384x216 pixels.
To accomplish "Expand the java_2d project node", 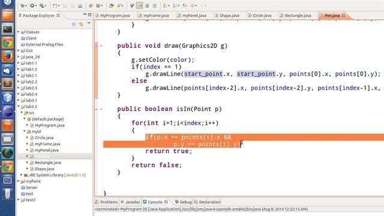I will tap(19, 56).
